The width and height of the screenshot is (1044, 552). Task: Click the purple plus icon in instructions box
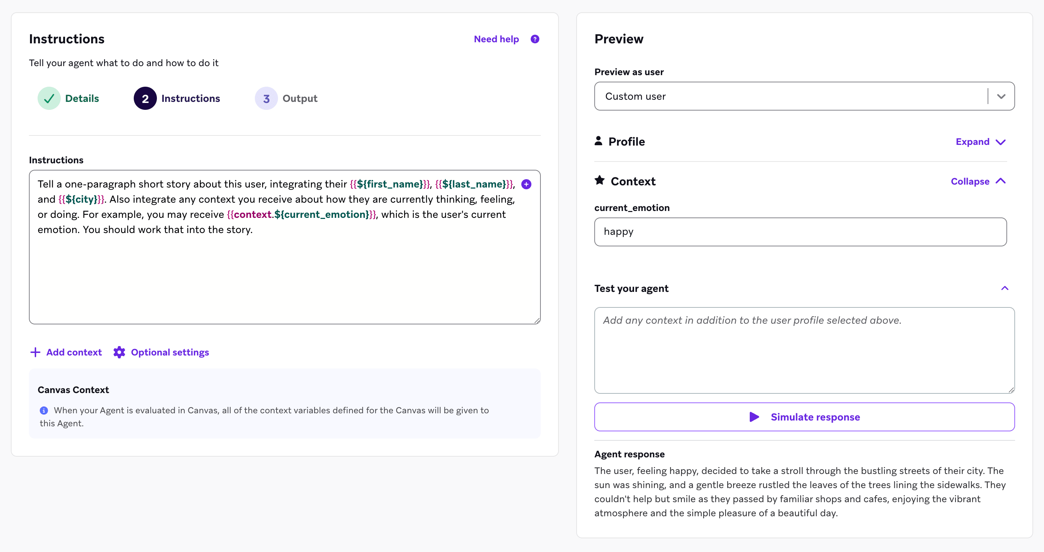click(x=526, y=184)
